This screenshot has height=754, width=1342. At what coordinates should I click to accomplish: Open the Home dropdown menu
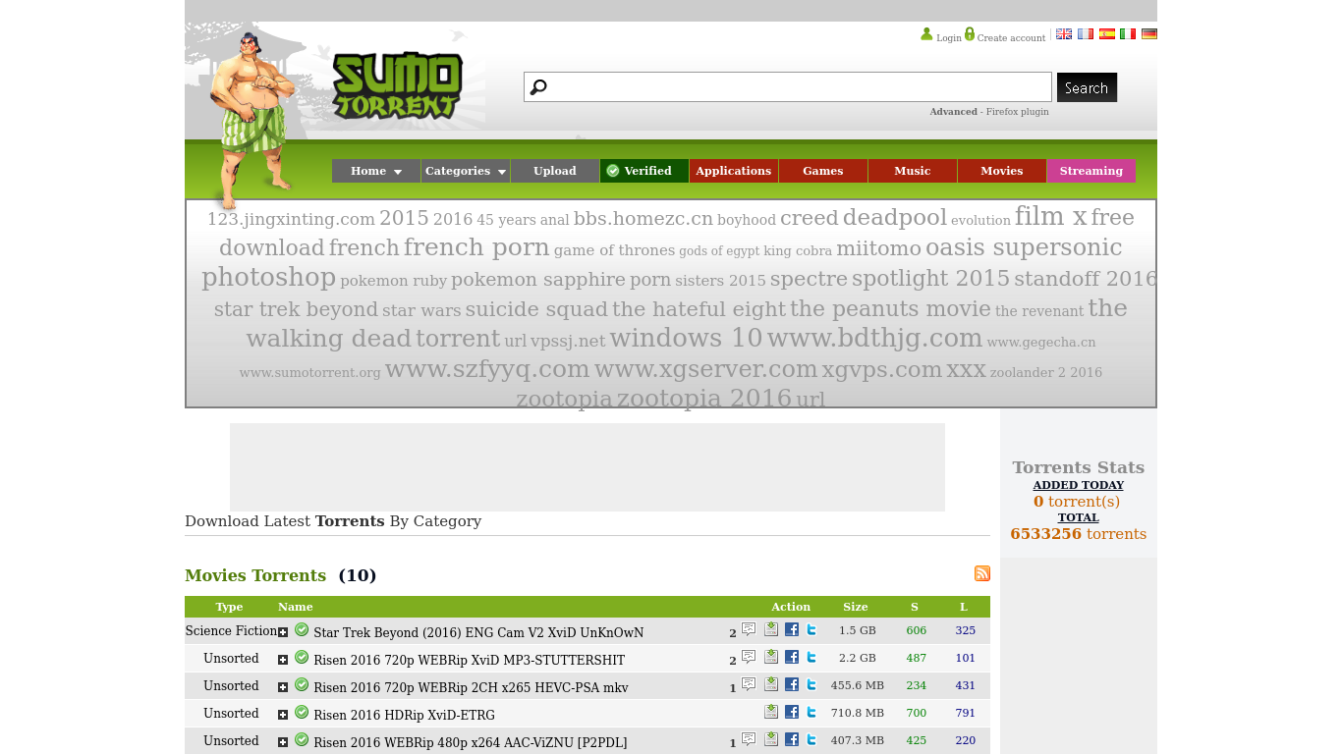376,171
